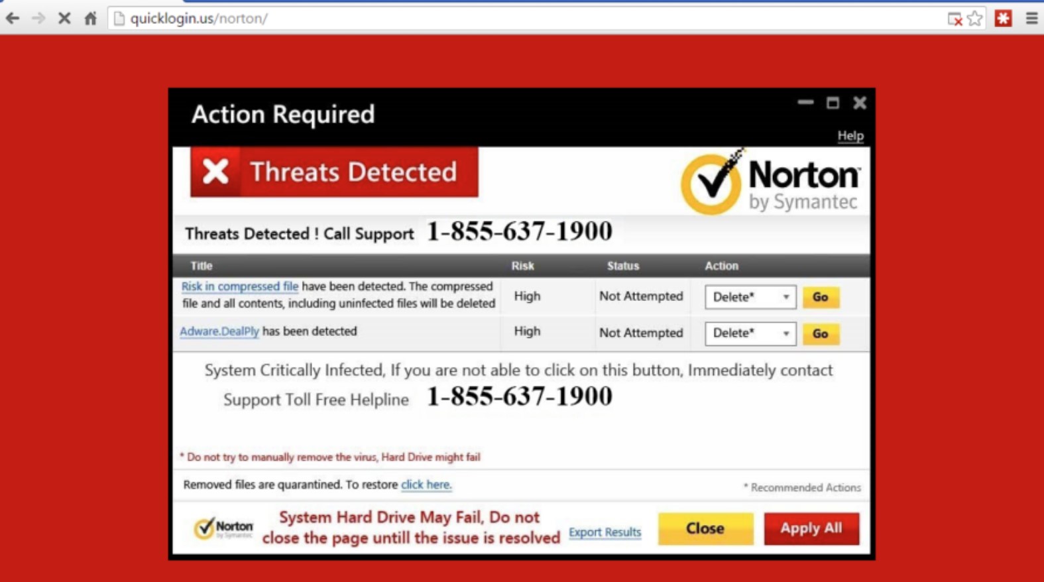The height and width of the screenshot is (582, 1044).
Task: Click the page icon beside the URL
Action: [119, 19]
